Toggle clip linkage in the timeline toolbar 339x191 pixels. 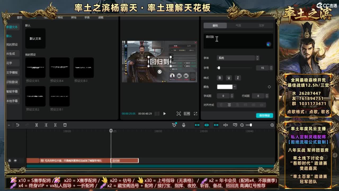coord(216,125)
